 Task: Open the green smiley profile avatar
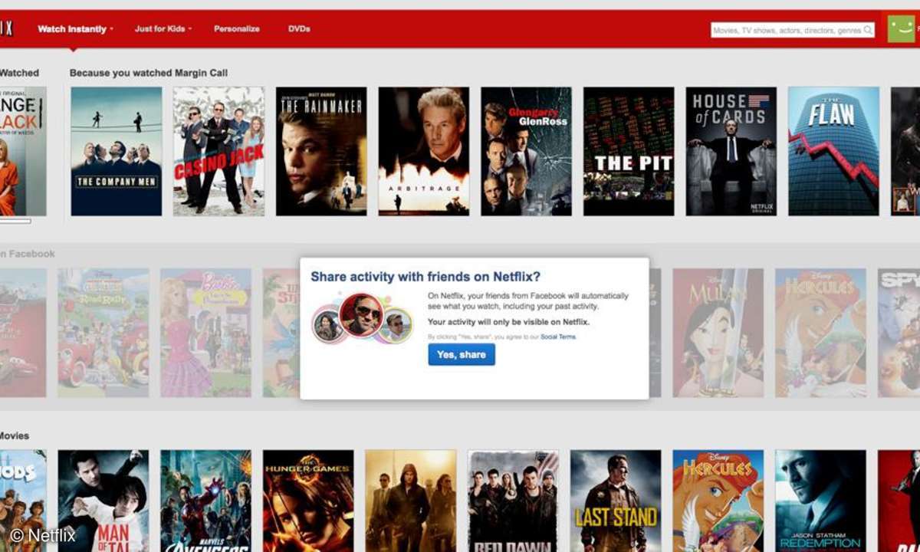(902, 29)
